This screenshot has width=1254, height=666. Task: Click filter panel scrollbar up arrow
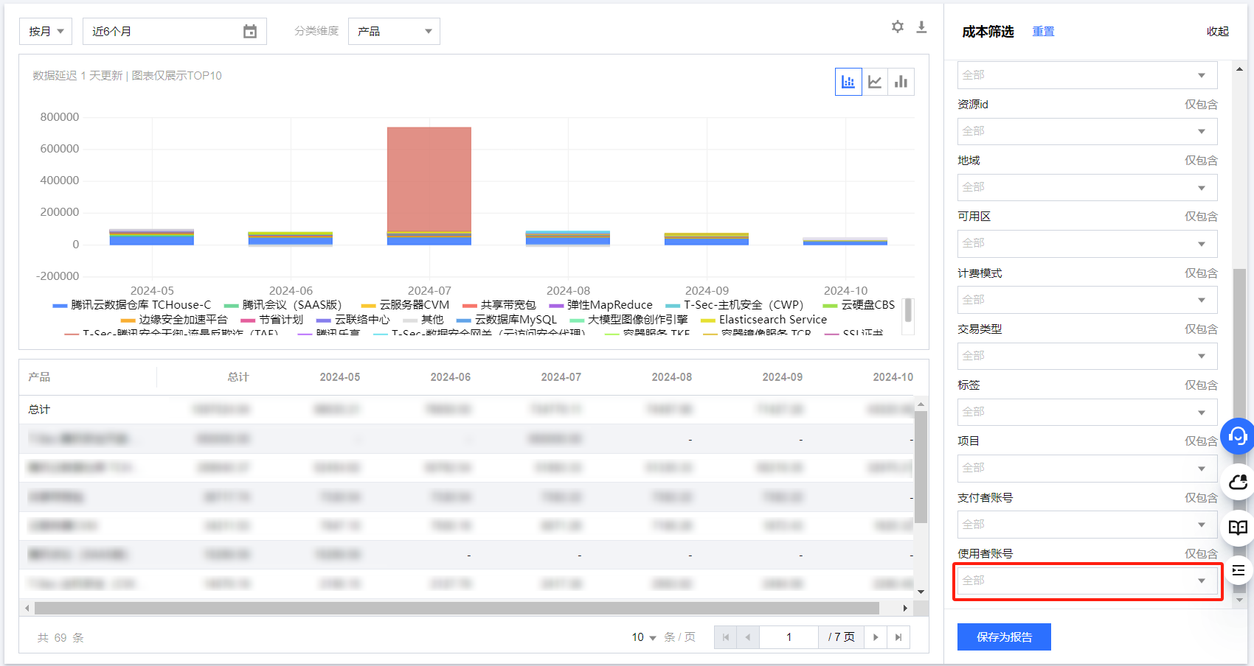coord(1239,69)
